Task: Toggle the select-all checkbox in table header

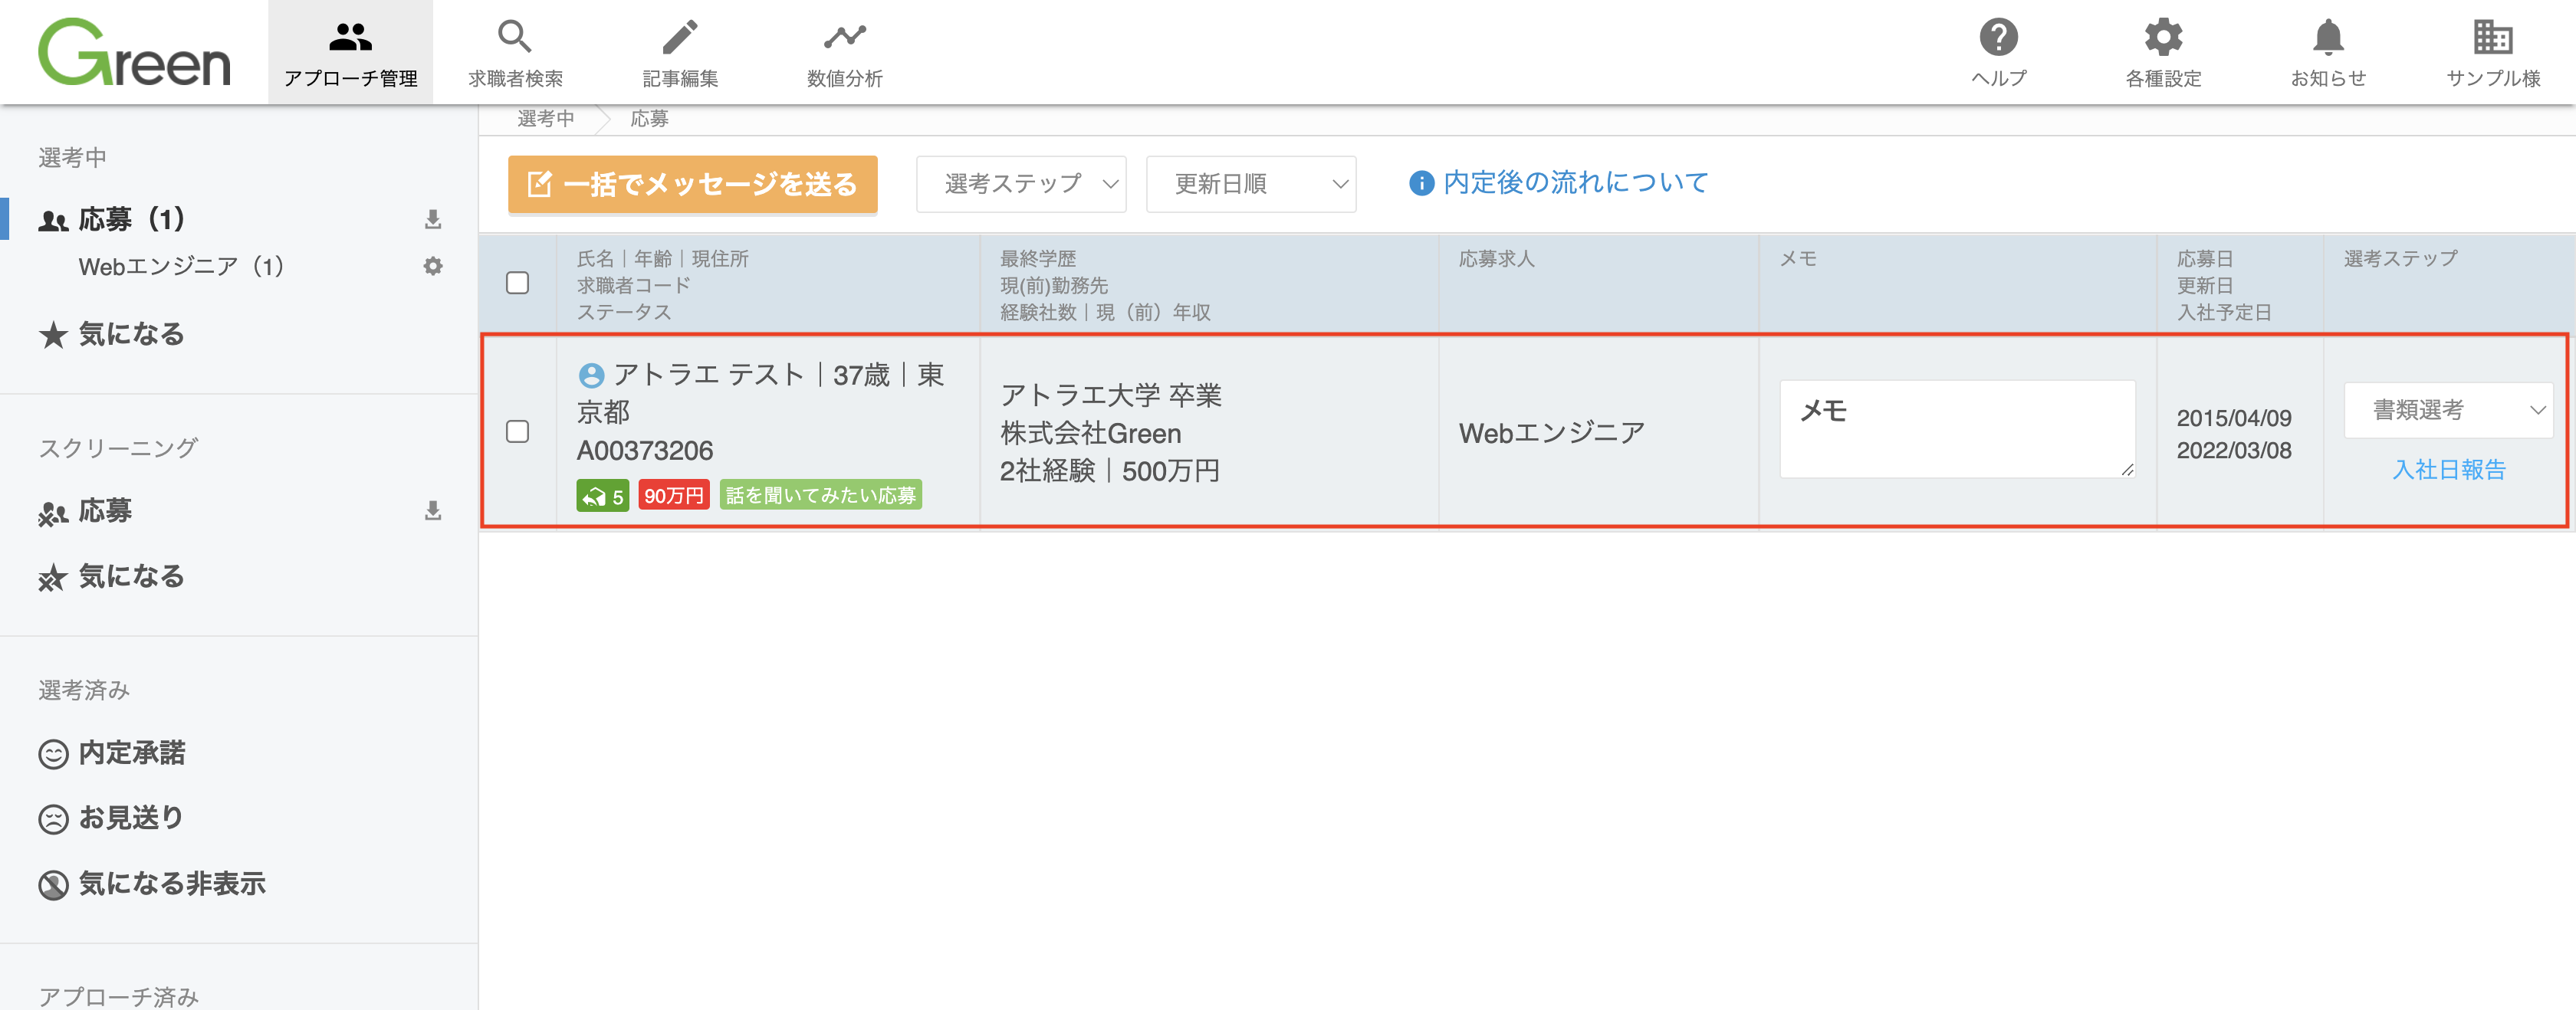Action: (517, 283)
